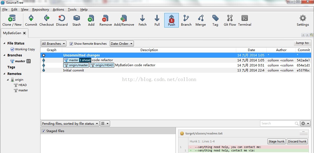Change sorting via Date Order dropdown
Image resolution: width=314 pixels, height=153 pixels.
[121, 43]
